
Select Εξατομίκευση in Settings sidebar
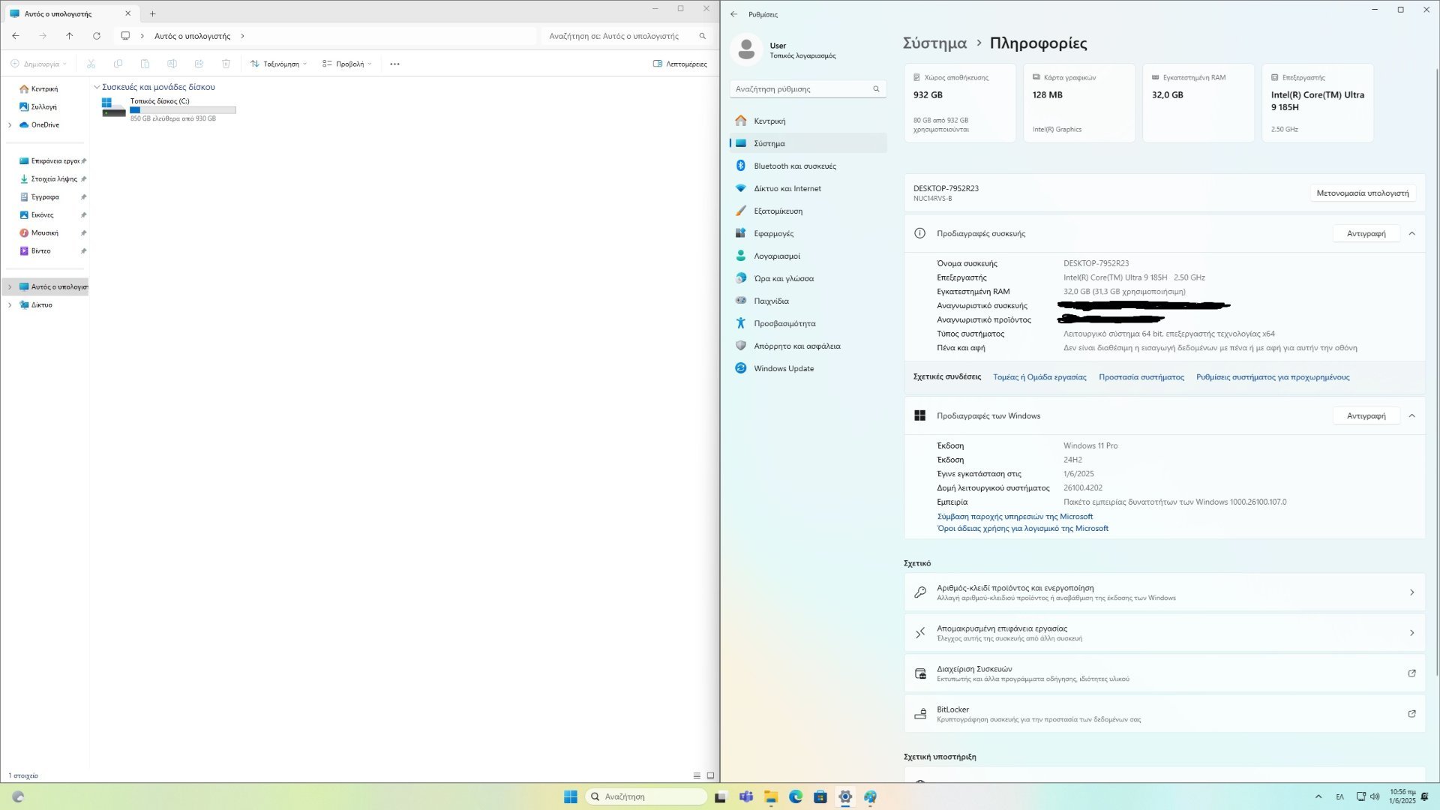pyautogui.click(x=808, y=211)
